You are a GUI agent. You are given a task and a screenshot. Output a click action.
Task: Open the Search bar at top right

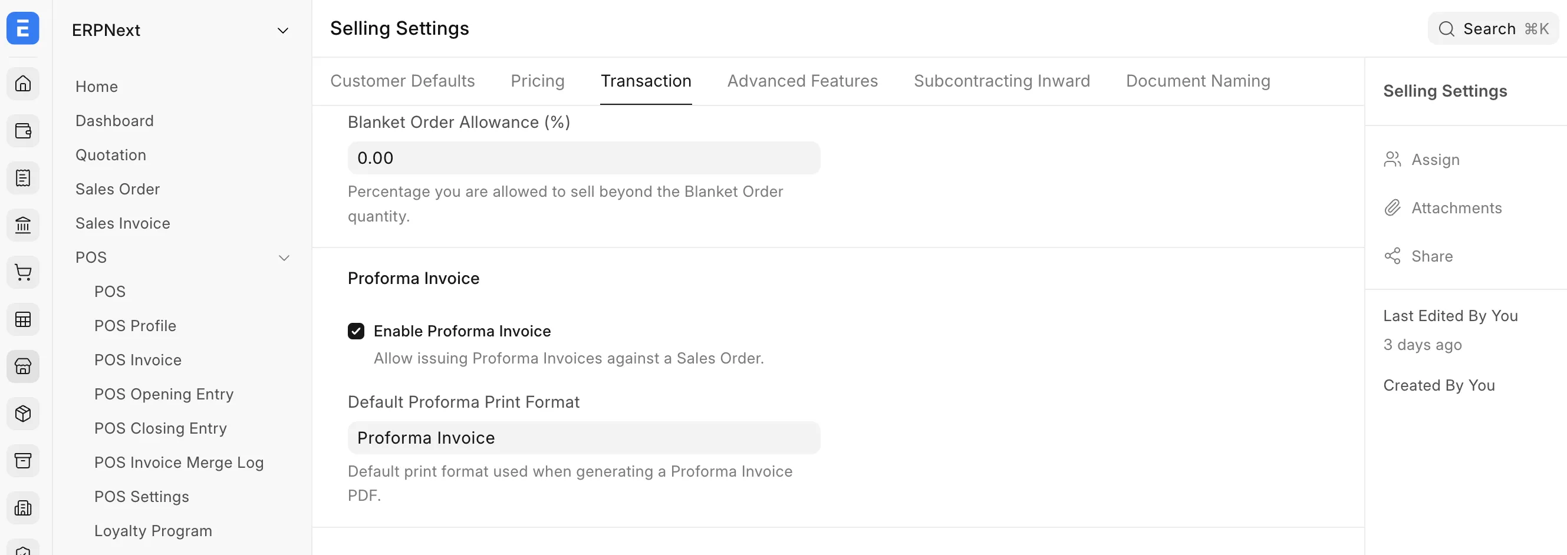(x=1493, y=28)
